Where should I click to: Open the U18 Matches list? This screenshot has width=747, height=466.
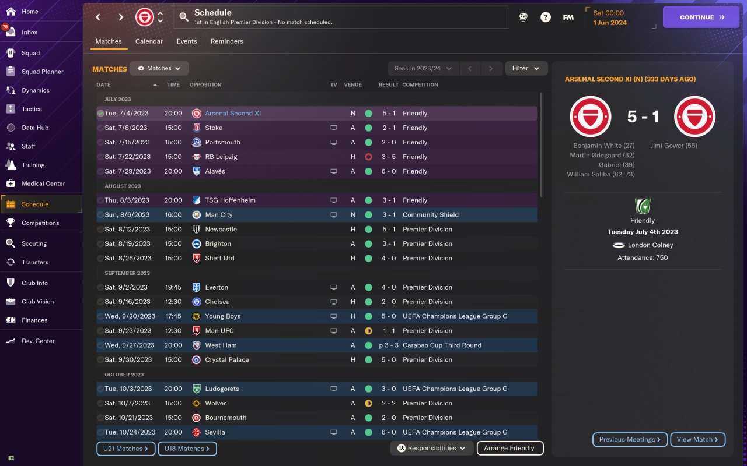pos(187,449)
